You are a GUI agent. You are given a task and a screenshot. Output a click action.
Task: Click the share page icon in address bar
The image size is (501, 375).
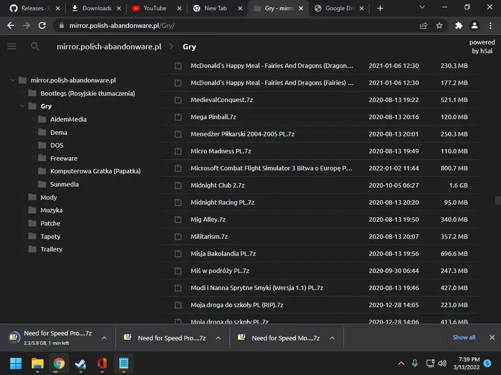[424, 25]
